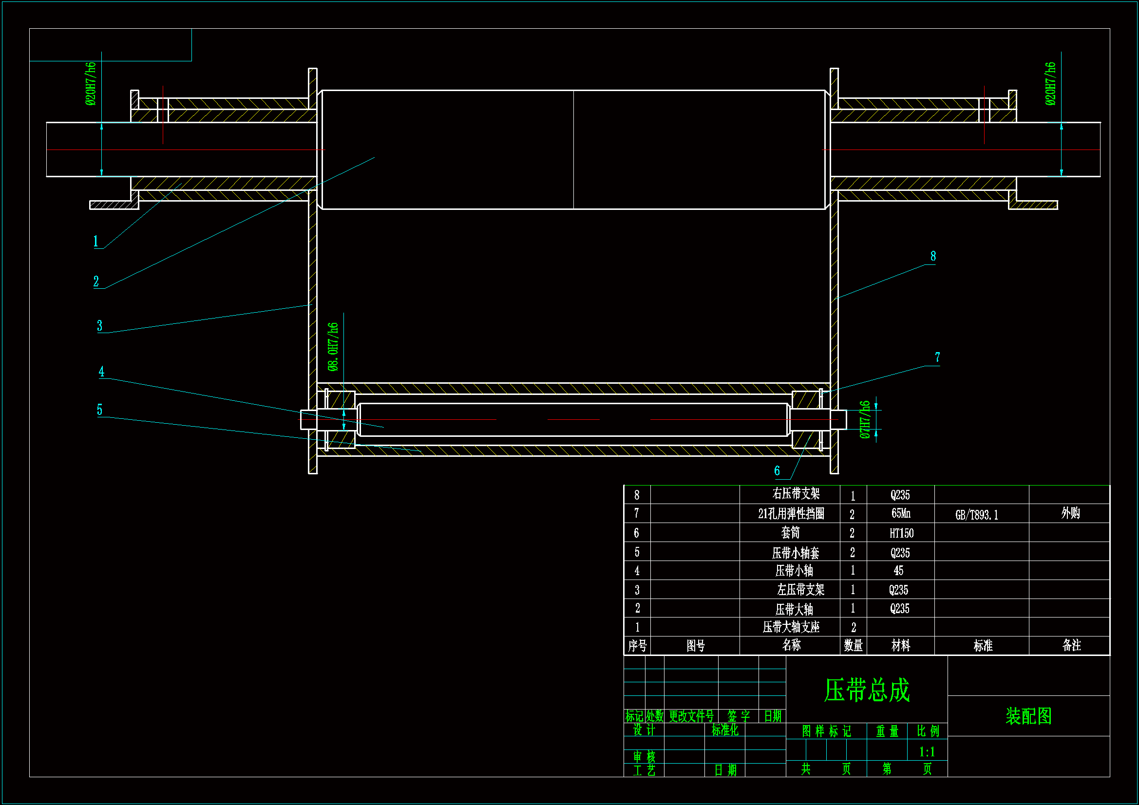Click the Ø8.0H7/h6 dimension text
The width and height of the screenshot is (1139, 805).
tap(333, 347)
